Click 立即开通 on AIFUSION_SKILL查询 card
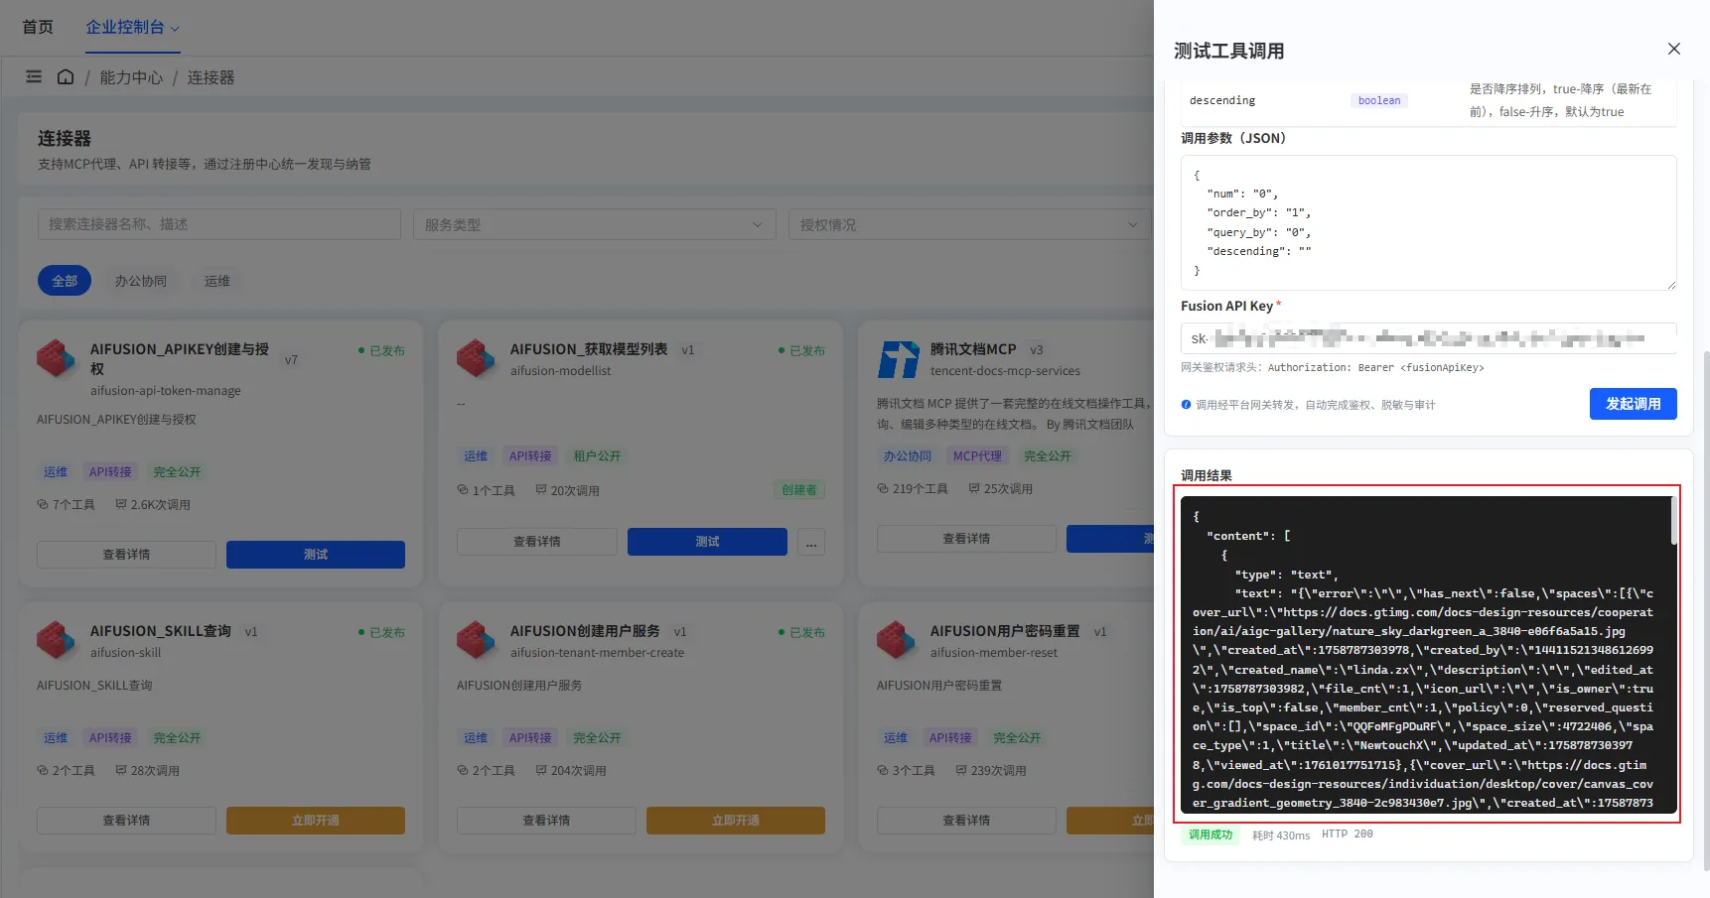 tap(316, 821)
